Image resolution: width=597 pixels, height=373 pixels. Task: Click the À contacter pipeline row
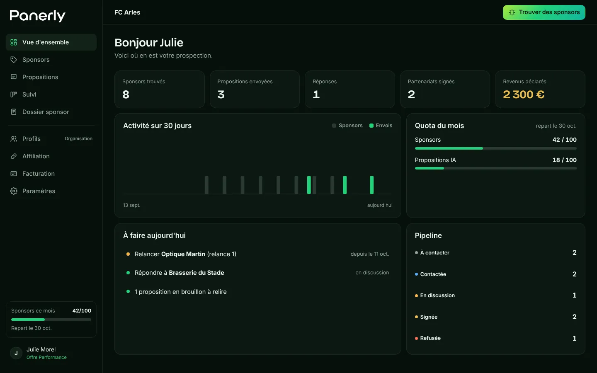pos(496,253)
